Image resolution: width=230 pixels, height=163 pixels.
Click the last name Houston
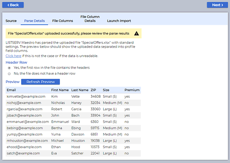[x=78, y=141]
